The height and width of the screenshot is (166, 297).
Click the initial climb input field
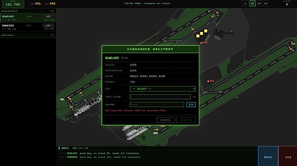coord(160,97)
